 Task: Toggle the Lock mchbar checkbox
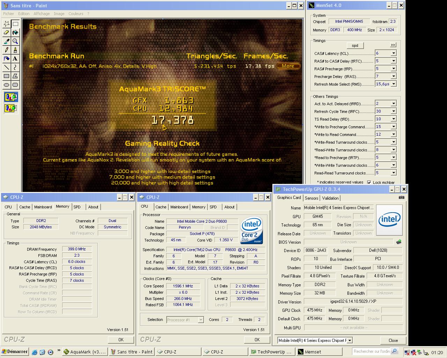[369, 182]
